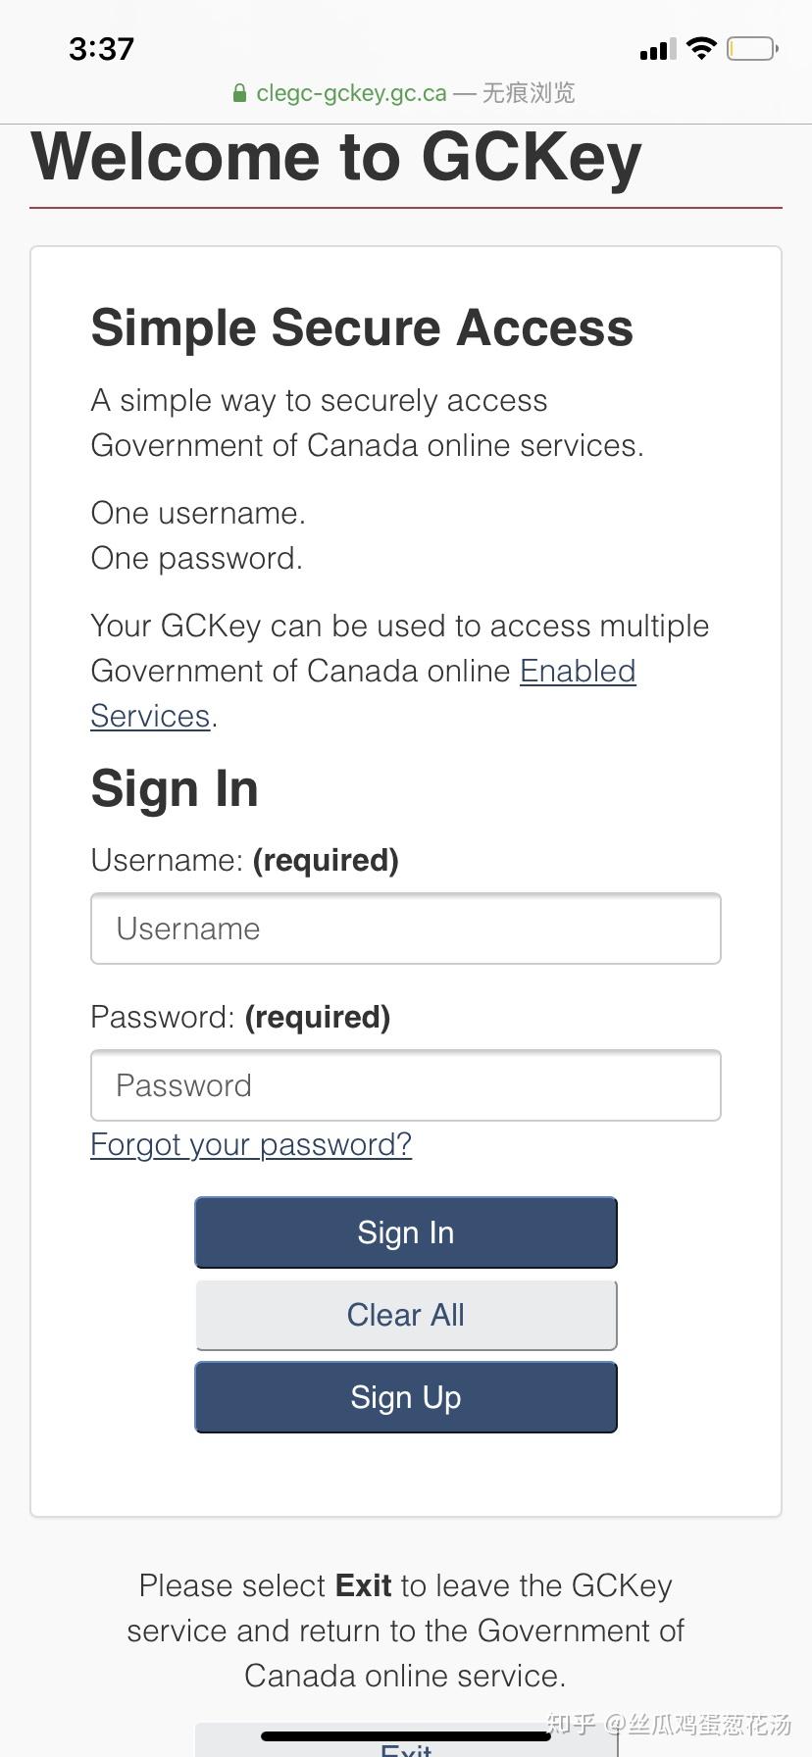The width and height of the screenshot is (812, 1757).
Task: Focus the Password input field
Action: tap(406, 1085)
